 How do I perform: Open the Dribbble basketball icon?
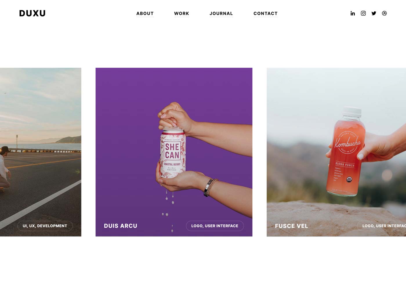coord(384,13)
